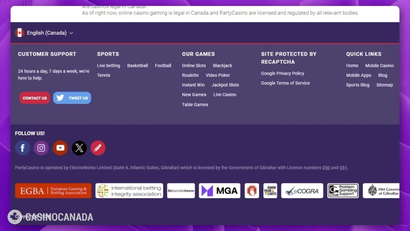Open the Roulette link
The image size is (410, 231).
click(x=190, y=75)
